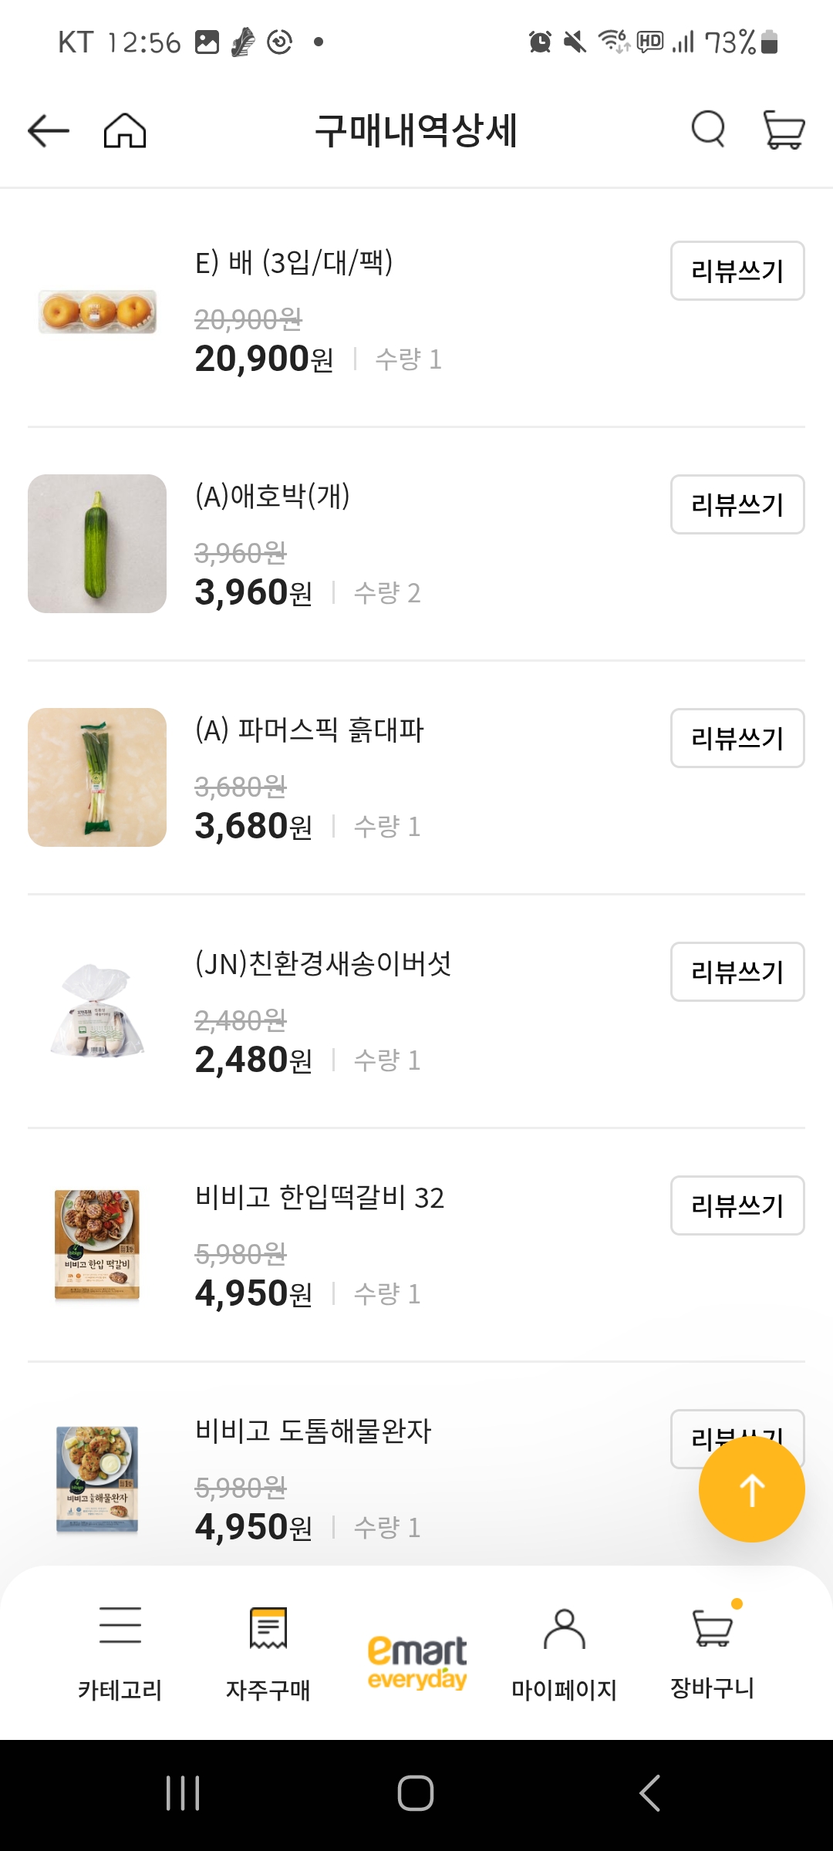
Task: View 비비고 도톰해물완자 product image
Action: pyautogui.click(x=97, y=1478)
